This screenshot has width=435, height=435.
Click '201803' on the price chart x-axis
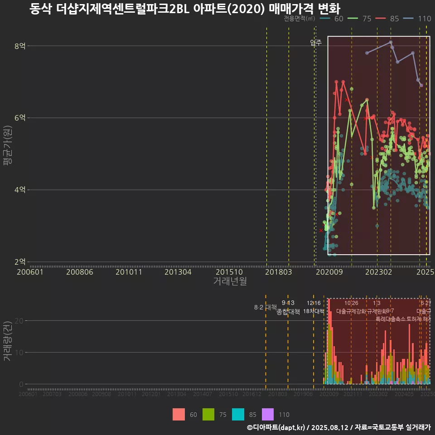(x=279, y=272)
